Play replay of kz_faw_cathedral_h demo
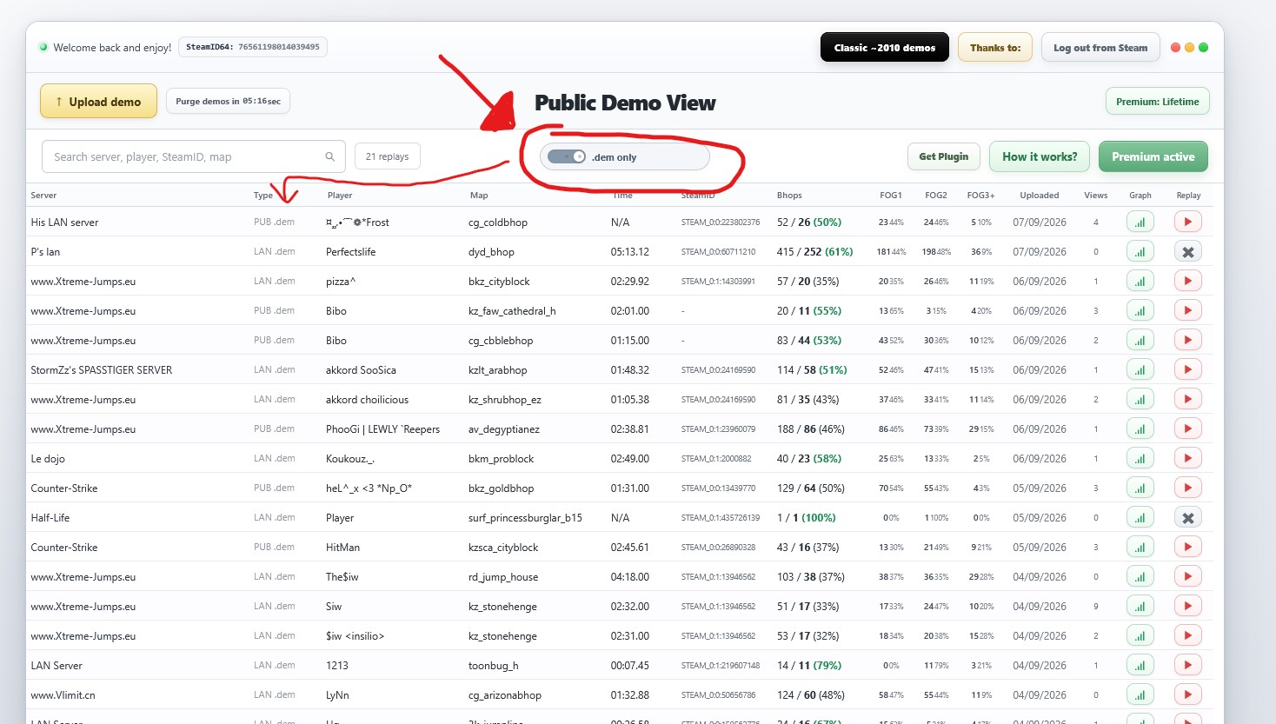 point(1187,311)
